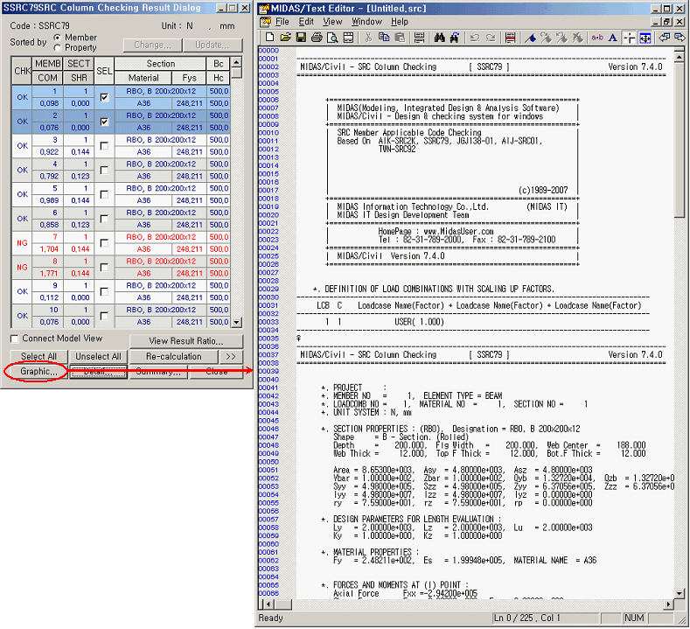690x629 pixels.
Task: Enable the Connect Model View checkbox
Action: click(15, 339)
